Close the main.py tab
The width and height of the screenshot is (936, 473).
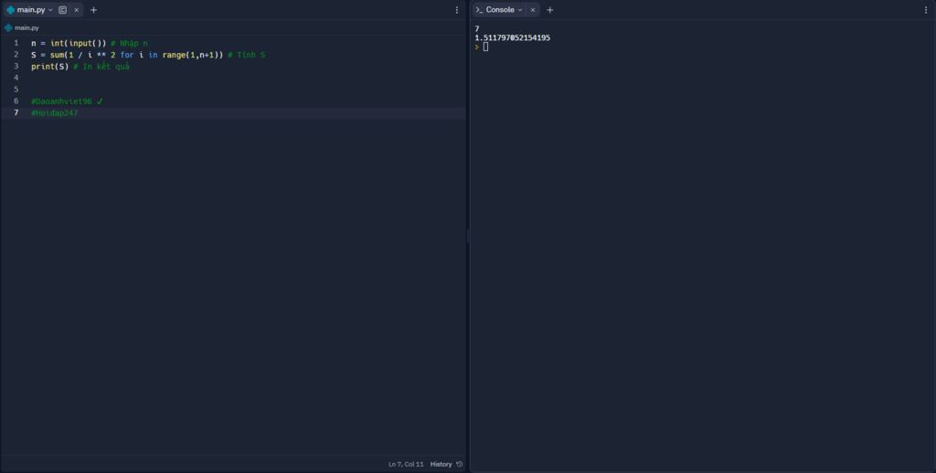click(x=76, y=10)
